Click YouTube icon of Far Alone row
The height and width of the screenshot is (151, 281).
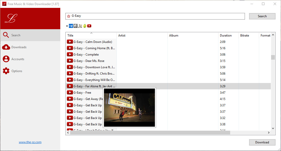[x=70, y=86]
